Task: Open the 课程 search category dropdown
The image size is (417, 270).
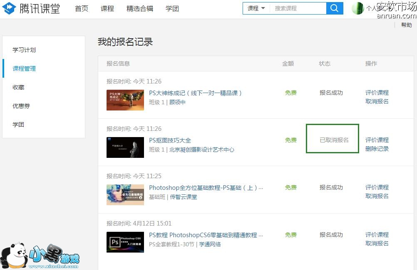Action: pos(256,8)
